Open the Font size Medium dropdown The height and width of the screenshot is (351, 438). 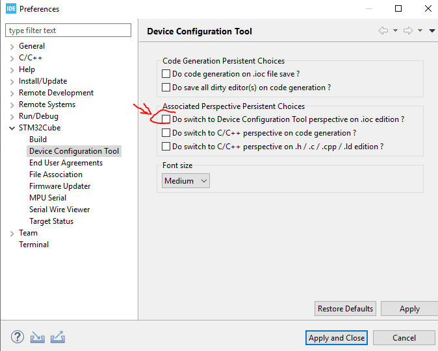pyautogui.click(x=186, y=181)
